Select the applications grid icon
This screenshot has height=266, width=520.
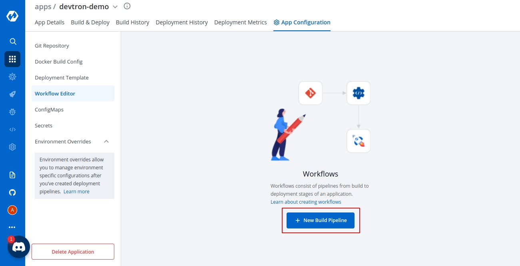[x=12, y=59]
